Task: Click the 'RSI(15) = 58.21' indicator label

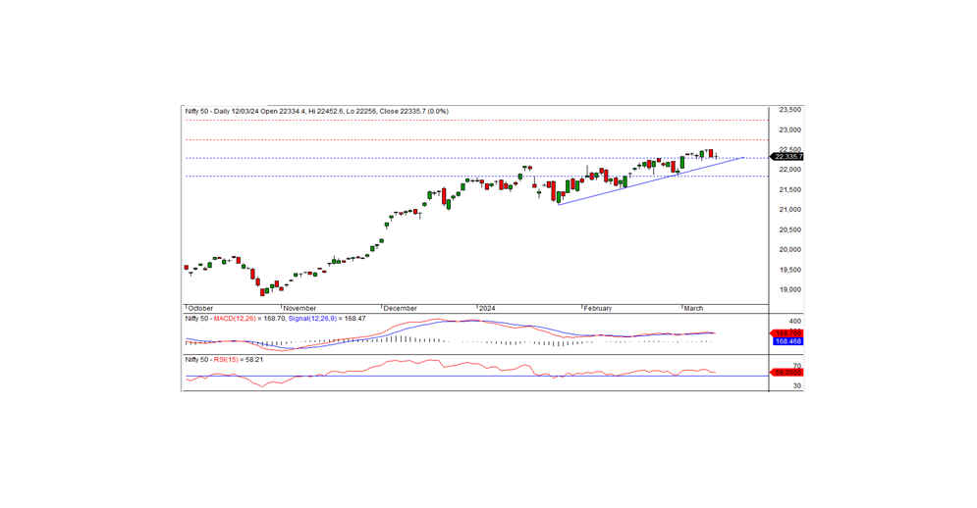Action: pyautogui.click(x=238, y=360)
